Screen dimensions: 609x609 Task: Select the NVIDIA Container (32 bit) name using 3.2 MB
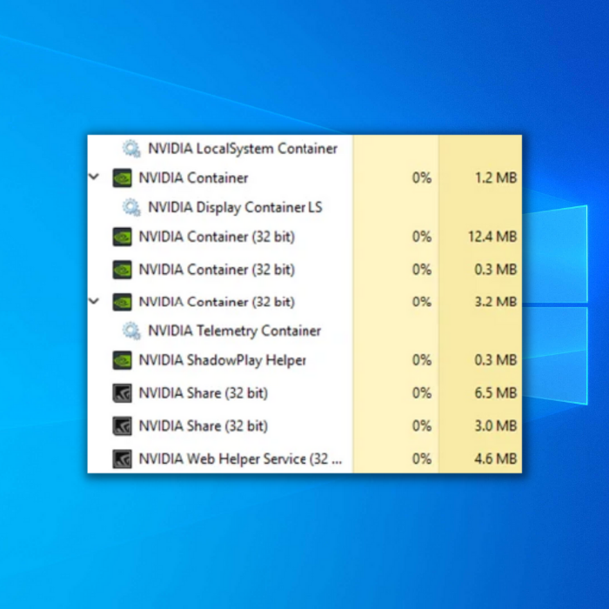(217, 302)
